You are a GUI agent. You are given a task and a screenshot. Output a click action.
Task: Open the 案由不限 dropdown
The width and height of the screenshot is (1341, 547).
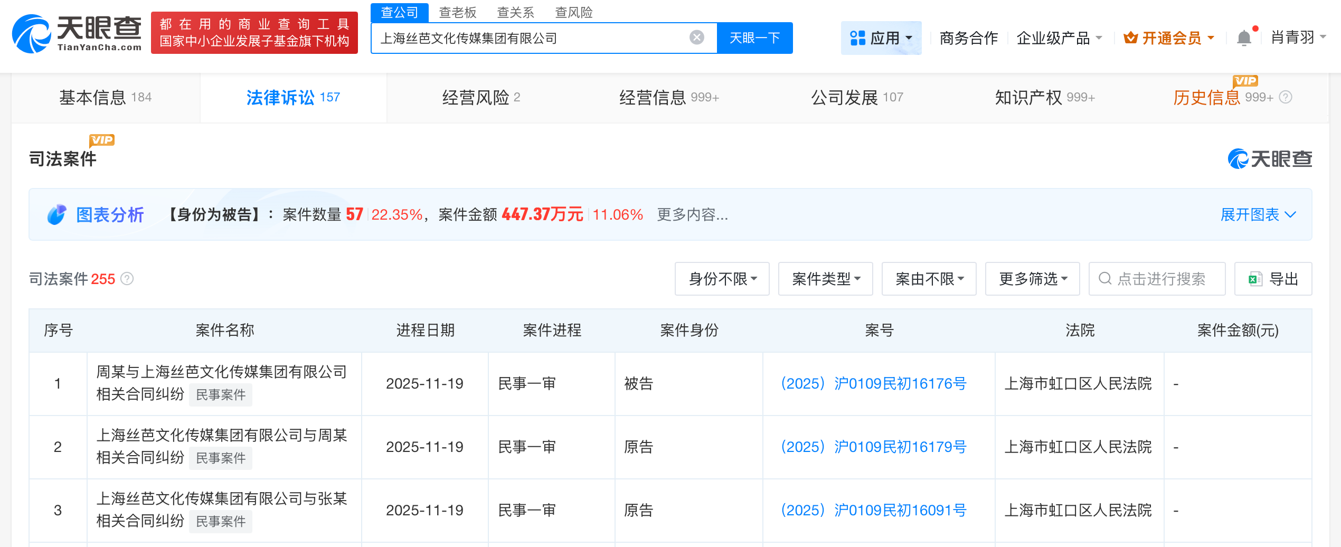pos(929,279)
